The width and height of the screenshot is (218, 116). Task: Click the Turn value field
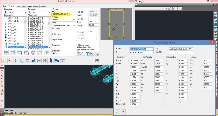[93, 22]
